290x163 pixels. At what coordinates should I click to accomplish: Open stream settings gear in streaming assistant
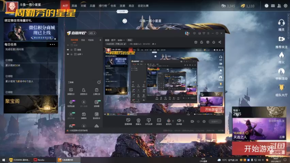tap(204, 121)
